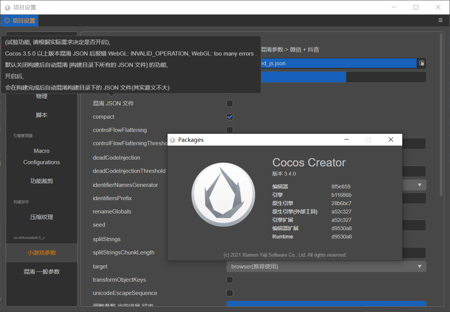Click the 编辑器扩展 hash value
The width and height of the screenshot is (450, 312).
[342, 228]
